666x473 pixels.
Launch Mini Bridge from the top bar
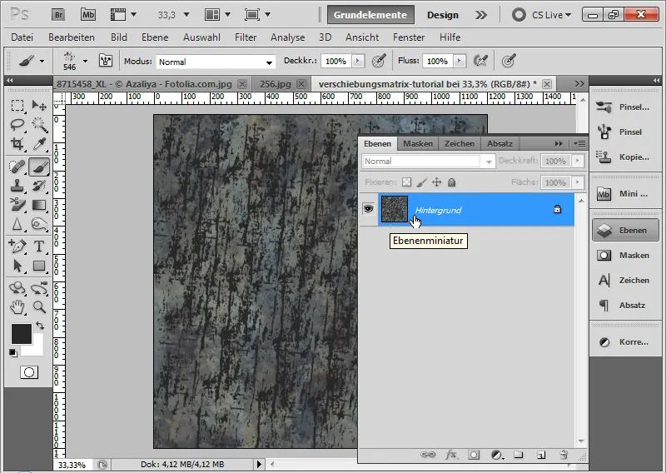88,15
